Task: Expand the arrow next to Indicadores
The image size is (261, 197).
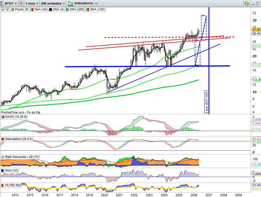Action: [x=96, y=3]
